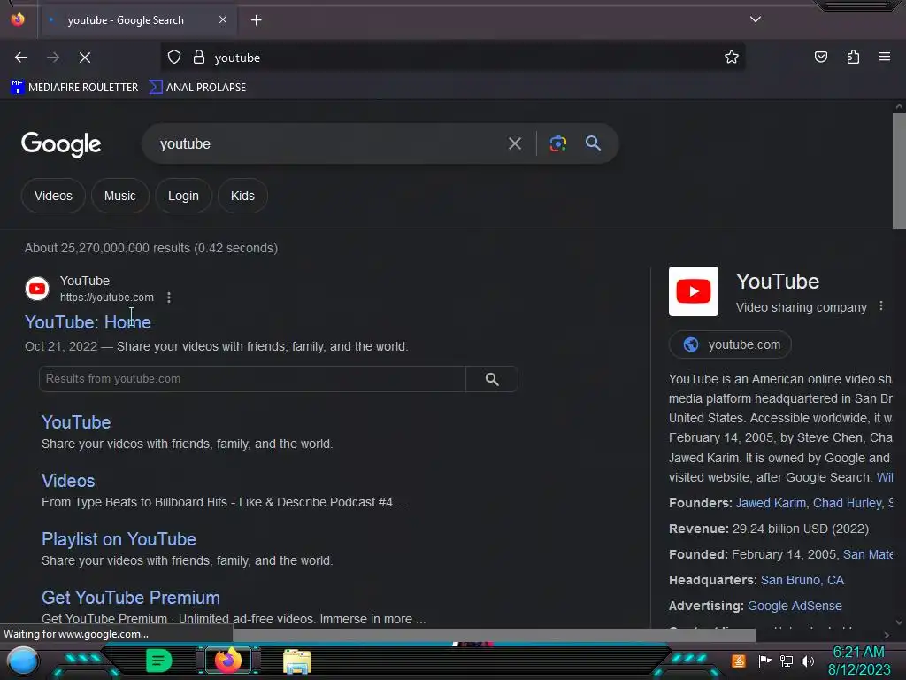Select the Kids filter chip
This screenshot has height=680, width=906.
pyautogui.click(x=242, y=196)
